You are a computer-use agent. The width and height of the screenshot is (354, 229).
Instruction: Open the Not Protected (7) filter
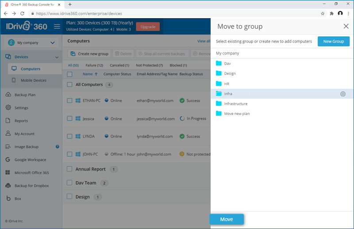click(x=149, y=65)
